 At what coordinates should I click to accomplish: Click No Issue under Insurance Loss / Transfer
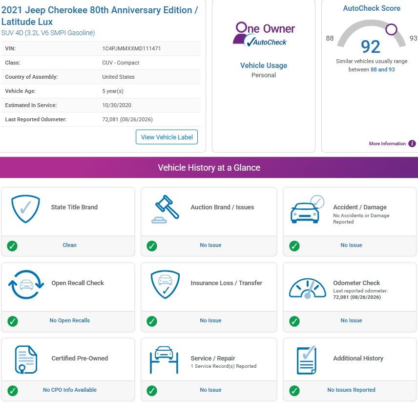tap(210, 320)
